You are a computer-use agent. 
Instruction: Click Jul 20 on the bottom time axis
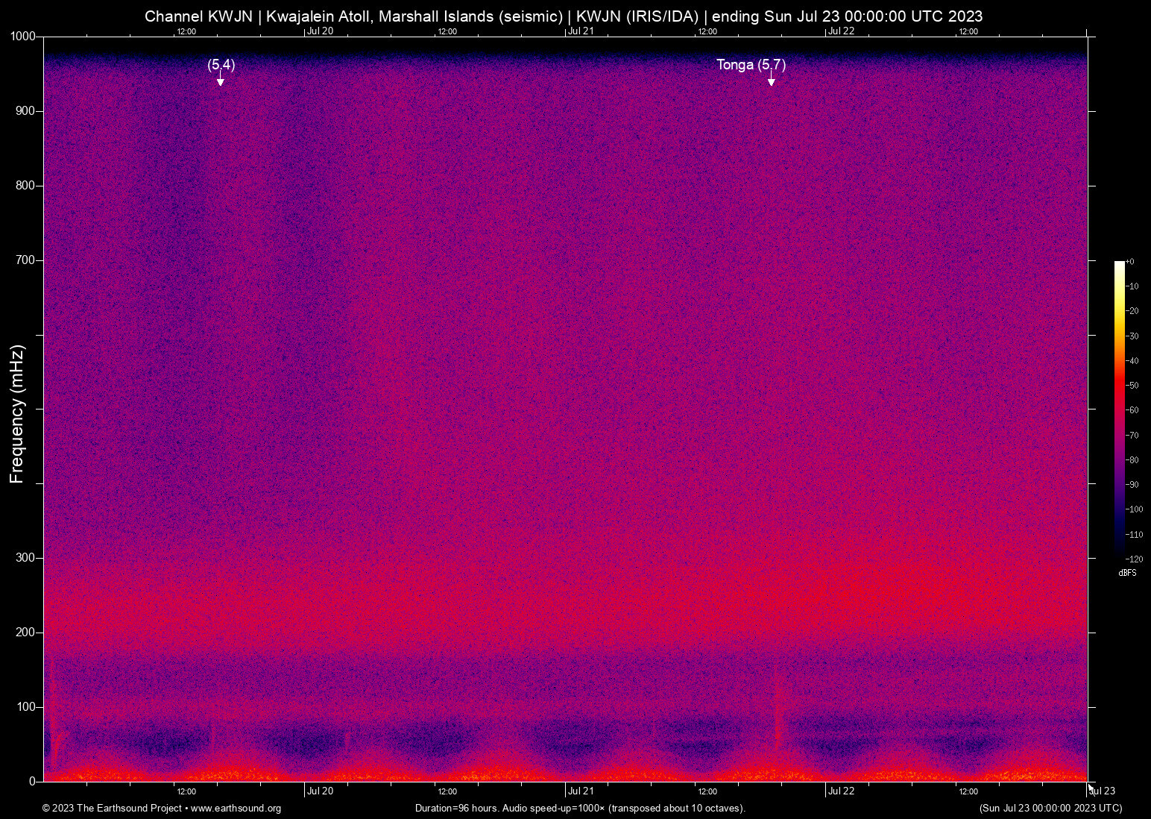[321, 791]
